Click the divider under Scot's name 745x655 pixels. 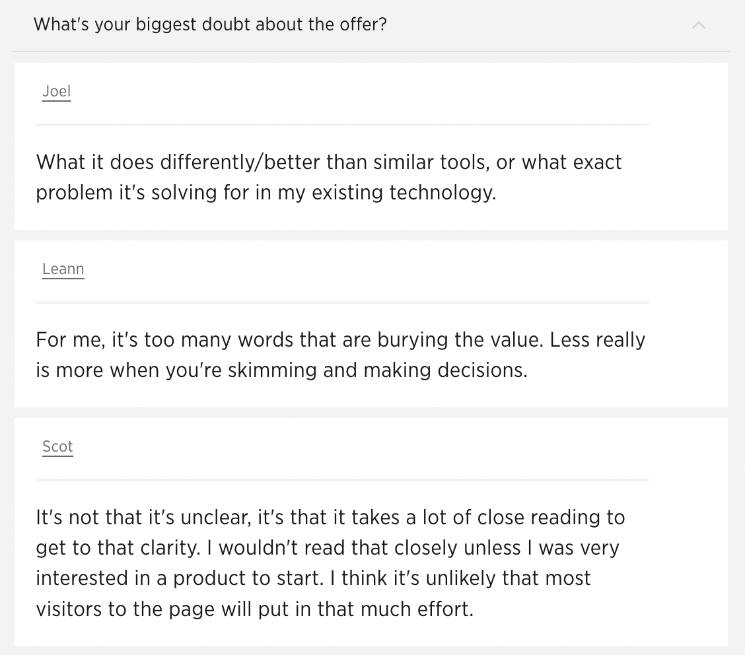pyautogui.click(x=342, y=478)
